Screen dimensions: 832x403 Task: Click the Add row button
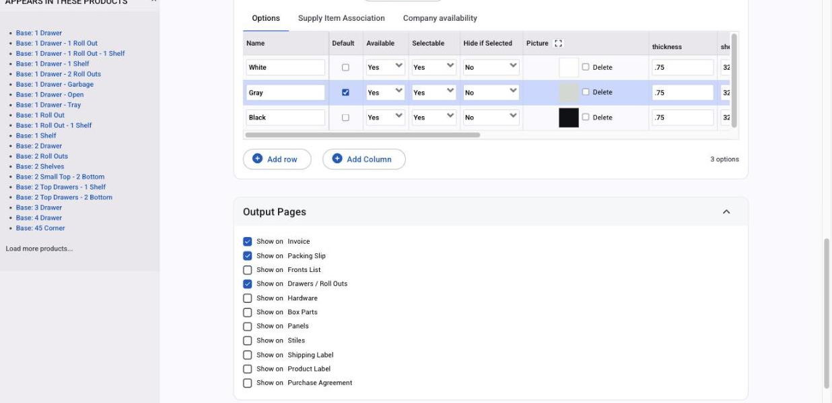pos(277,159)
